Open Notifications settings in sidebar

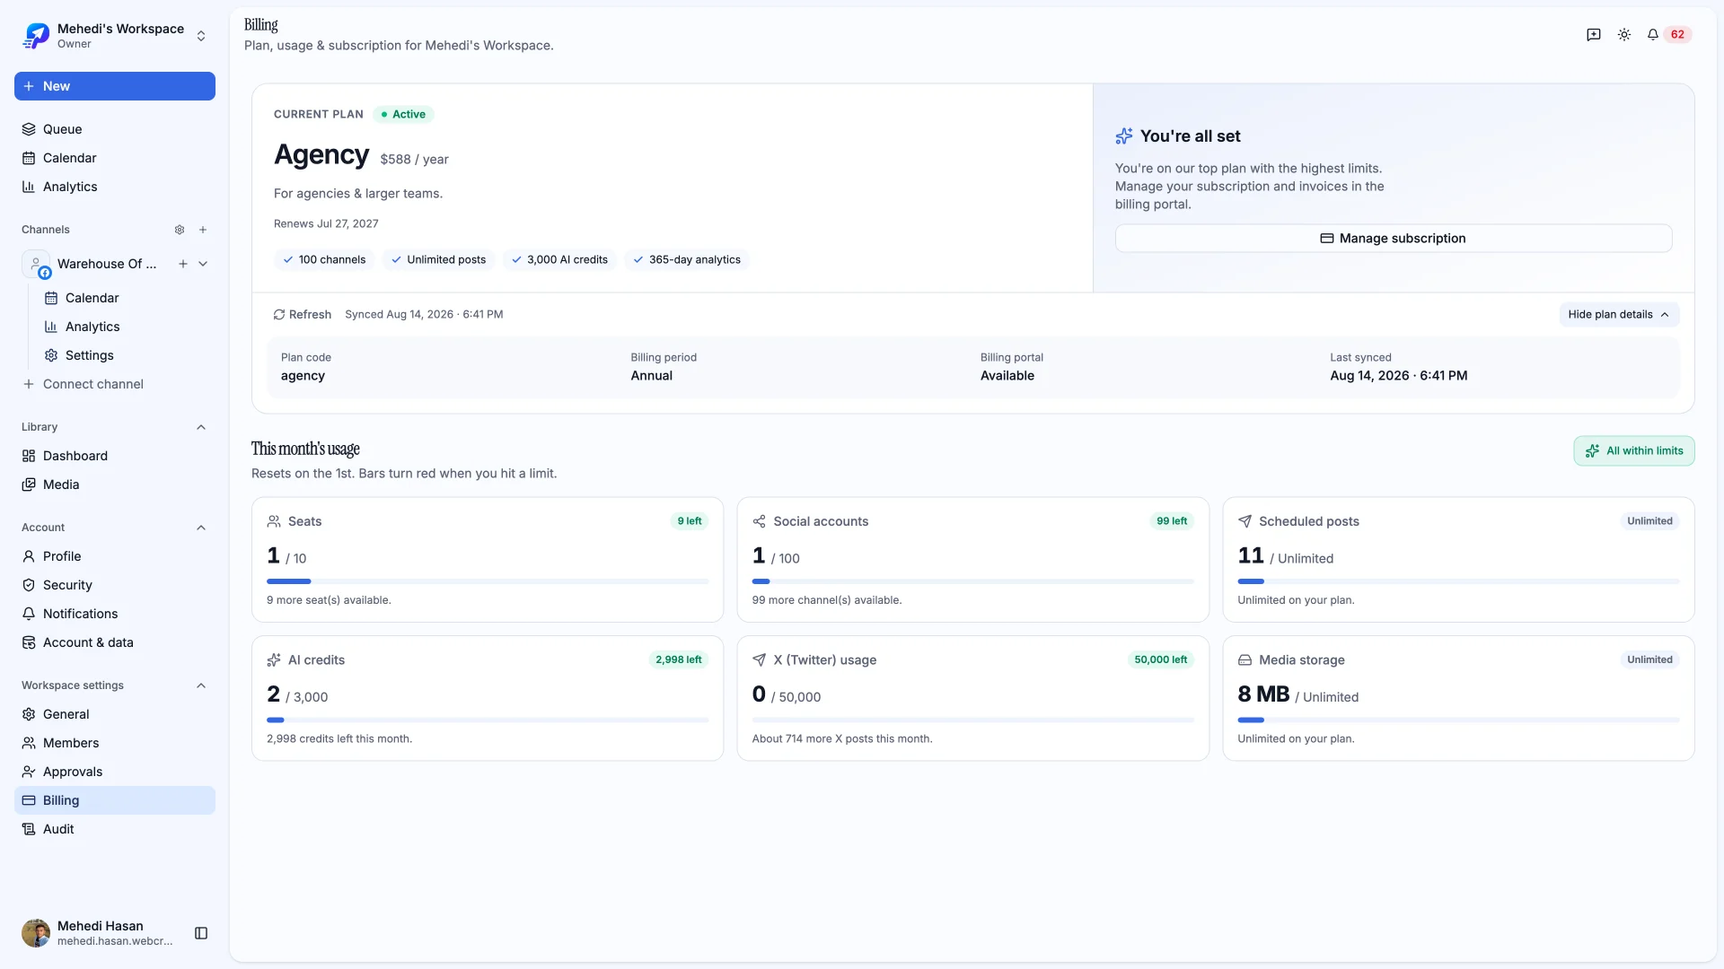pos(115,614)
